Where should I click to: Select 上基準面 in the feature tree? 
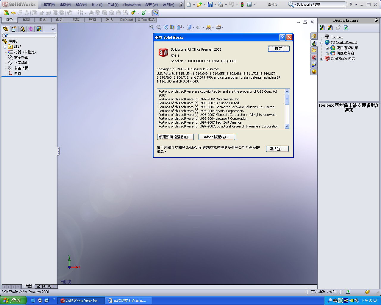[x=21, y=63]
